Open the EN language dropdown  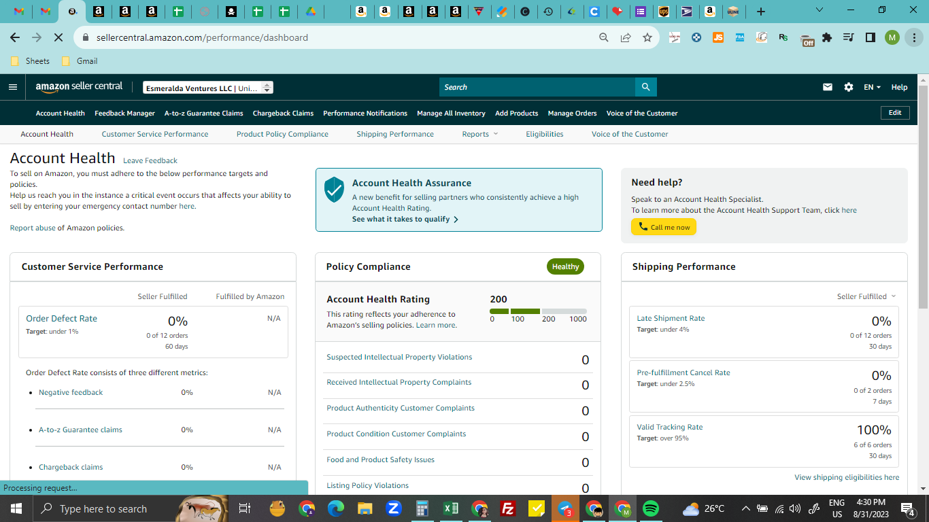click(x=872, y=87)
